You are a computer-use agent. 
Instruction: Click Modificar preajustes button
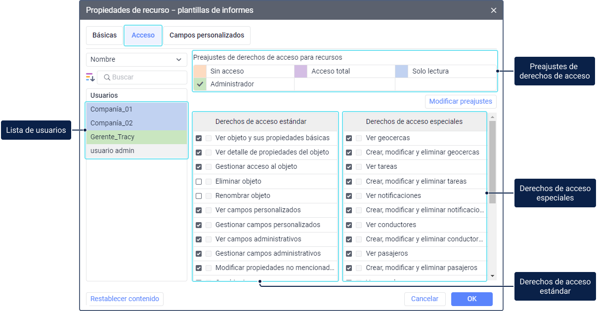click(x=460, y=102)
